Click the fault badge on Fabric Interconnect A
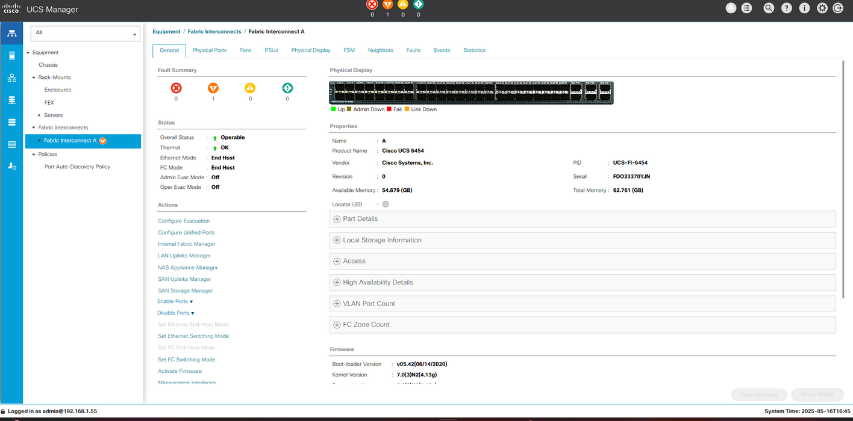 [x=103, y=141]
